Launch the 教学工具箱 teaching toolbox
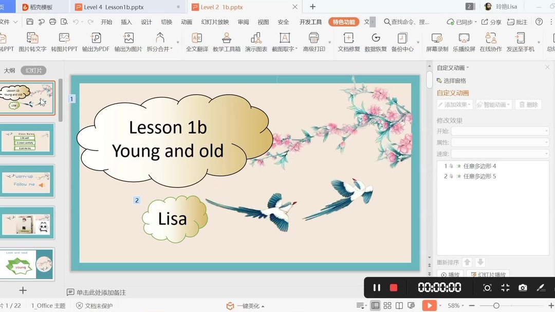The height and width of the screenshot is (312, 555). click(x=226, y=41)
